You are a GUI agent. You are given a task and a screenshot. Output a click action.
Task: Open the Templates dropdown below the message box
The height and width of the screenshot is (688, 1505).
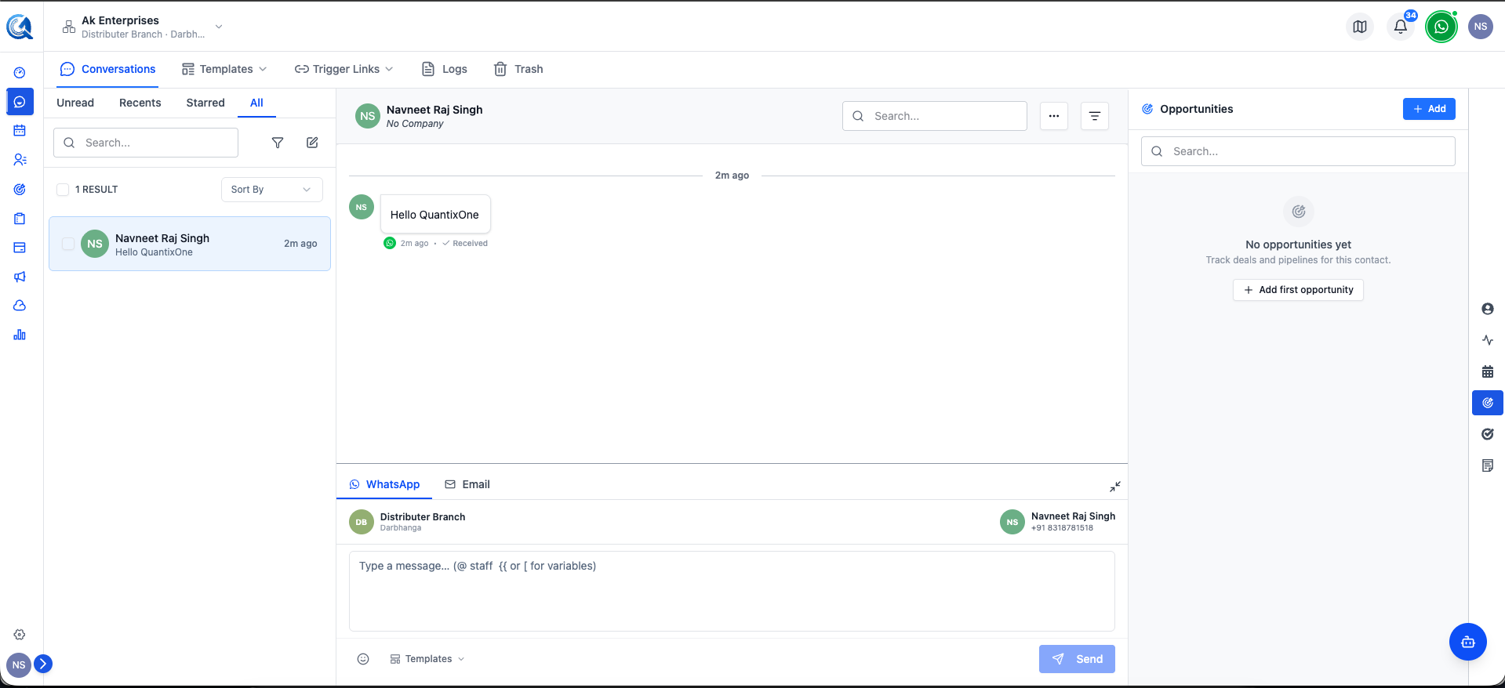[x=427, y=659]
